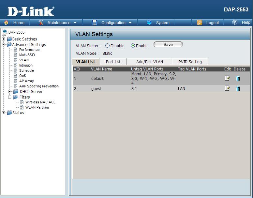Click the 'guest' VLAN name cell

(96, 89)
